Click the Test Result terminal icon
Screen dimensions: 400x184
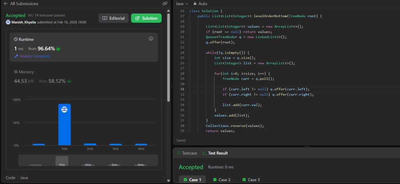coord(204,153)
